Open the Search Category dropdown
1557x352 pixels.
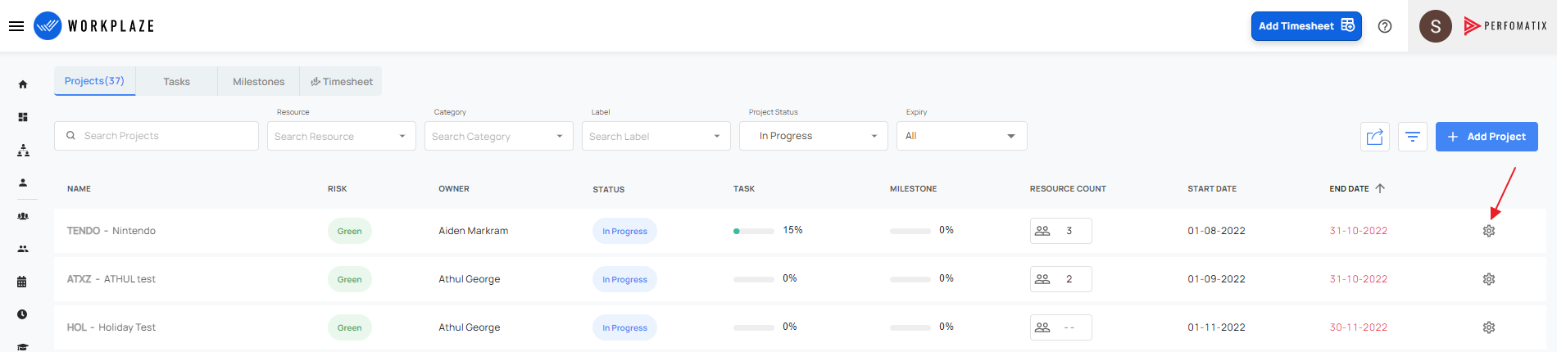coord(499,136)
